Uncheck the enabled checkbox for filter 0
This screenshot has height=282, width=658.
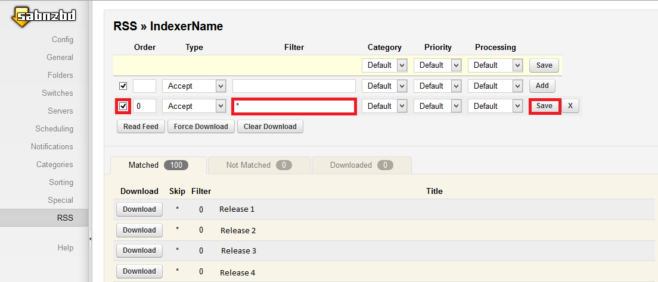click(123, 106)
